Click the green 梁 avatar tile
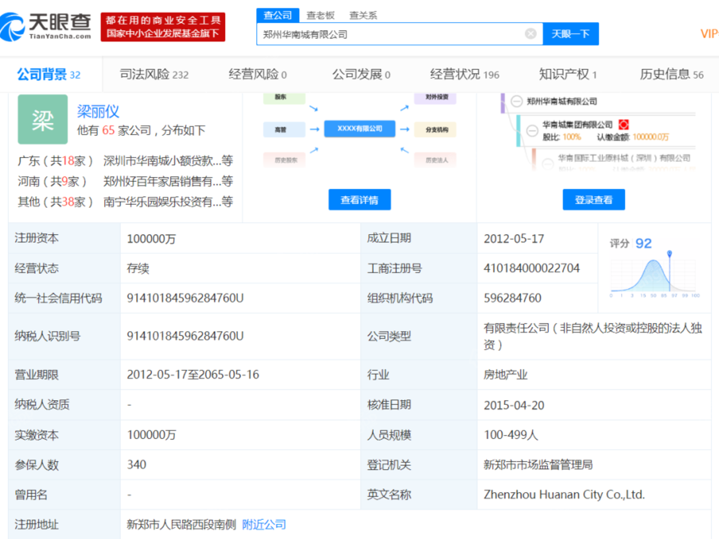 (43, 119)
